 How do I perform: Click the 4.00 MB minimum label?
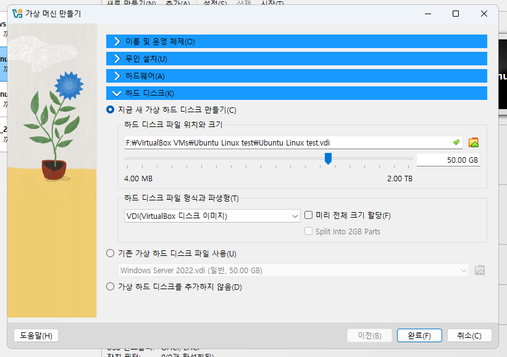click(138, 179)
